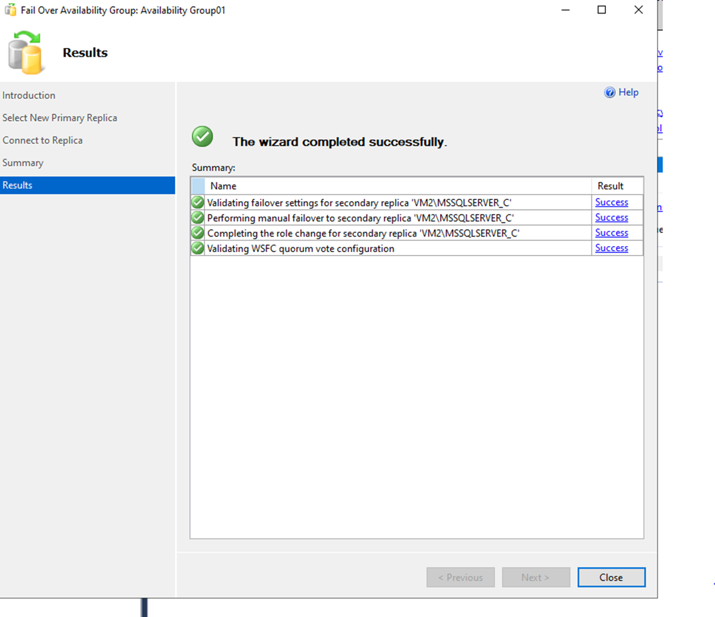Image resolution: width=715 pixels, height=617 pixels.
Task: Click 'The wizard completed successfully.' message
Action: (339, 142)
